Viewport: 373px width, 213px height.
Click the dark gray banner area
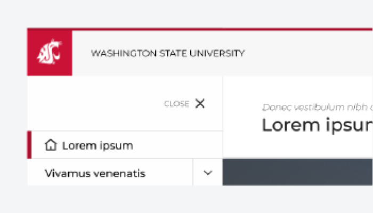pyautogui.click(x=297, y=172)
